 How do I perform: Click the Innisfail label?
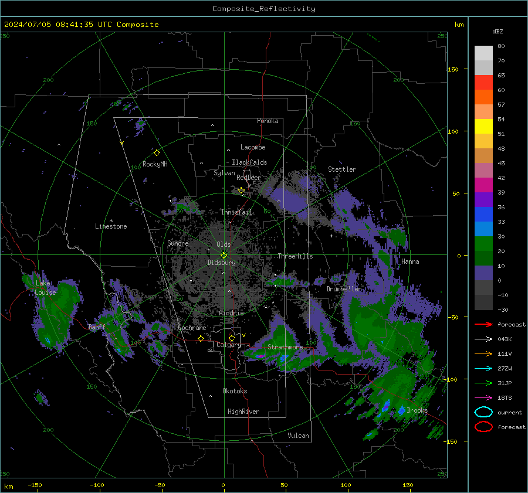(236, 212)
